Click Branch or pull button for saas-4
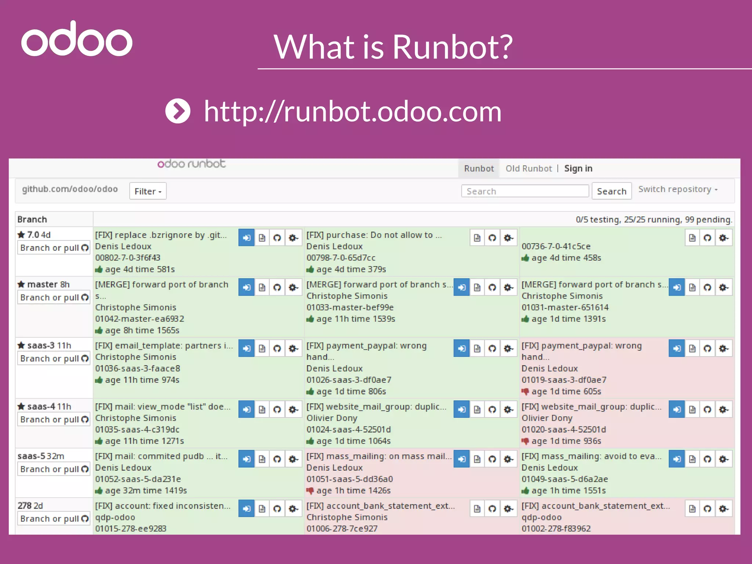Viewport: 752px width, 564px height. [x=54, y=419]
